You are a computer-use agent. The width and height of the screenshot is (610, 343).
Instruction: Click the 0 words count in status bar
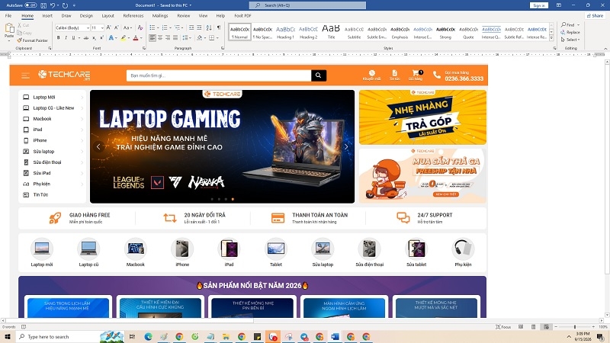pyautogui.click(x=9, y=327)
